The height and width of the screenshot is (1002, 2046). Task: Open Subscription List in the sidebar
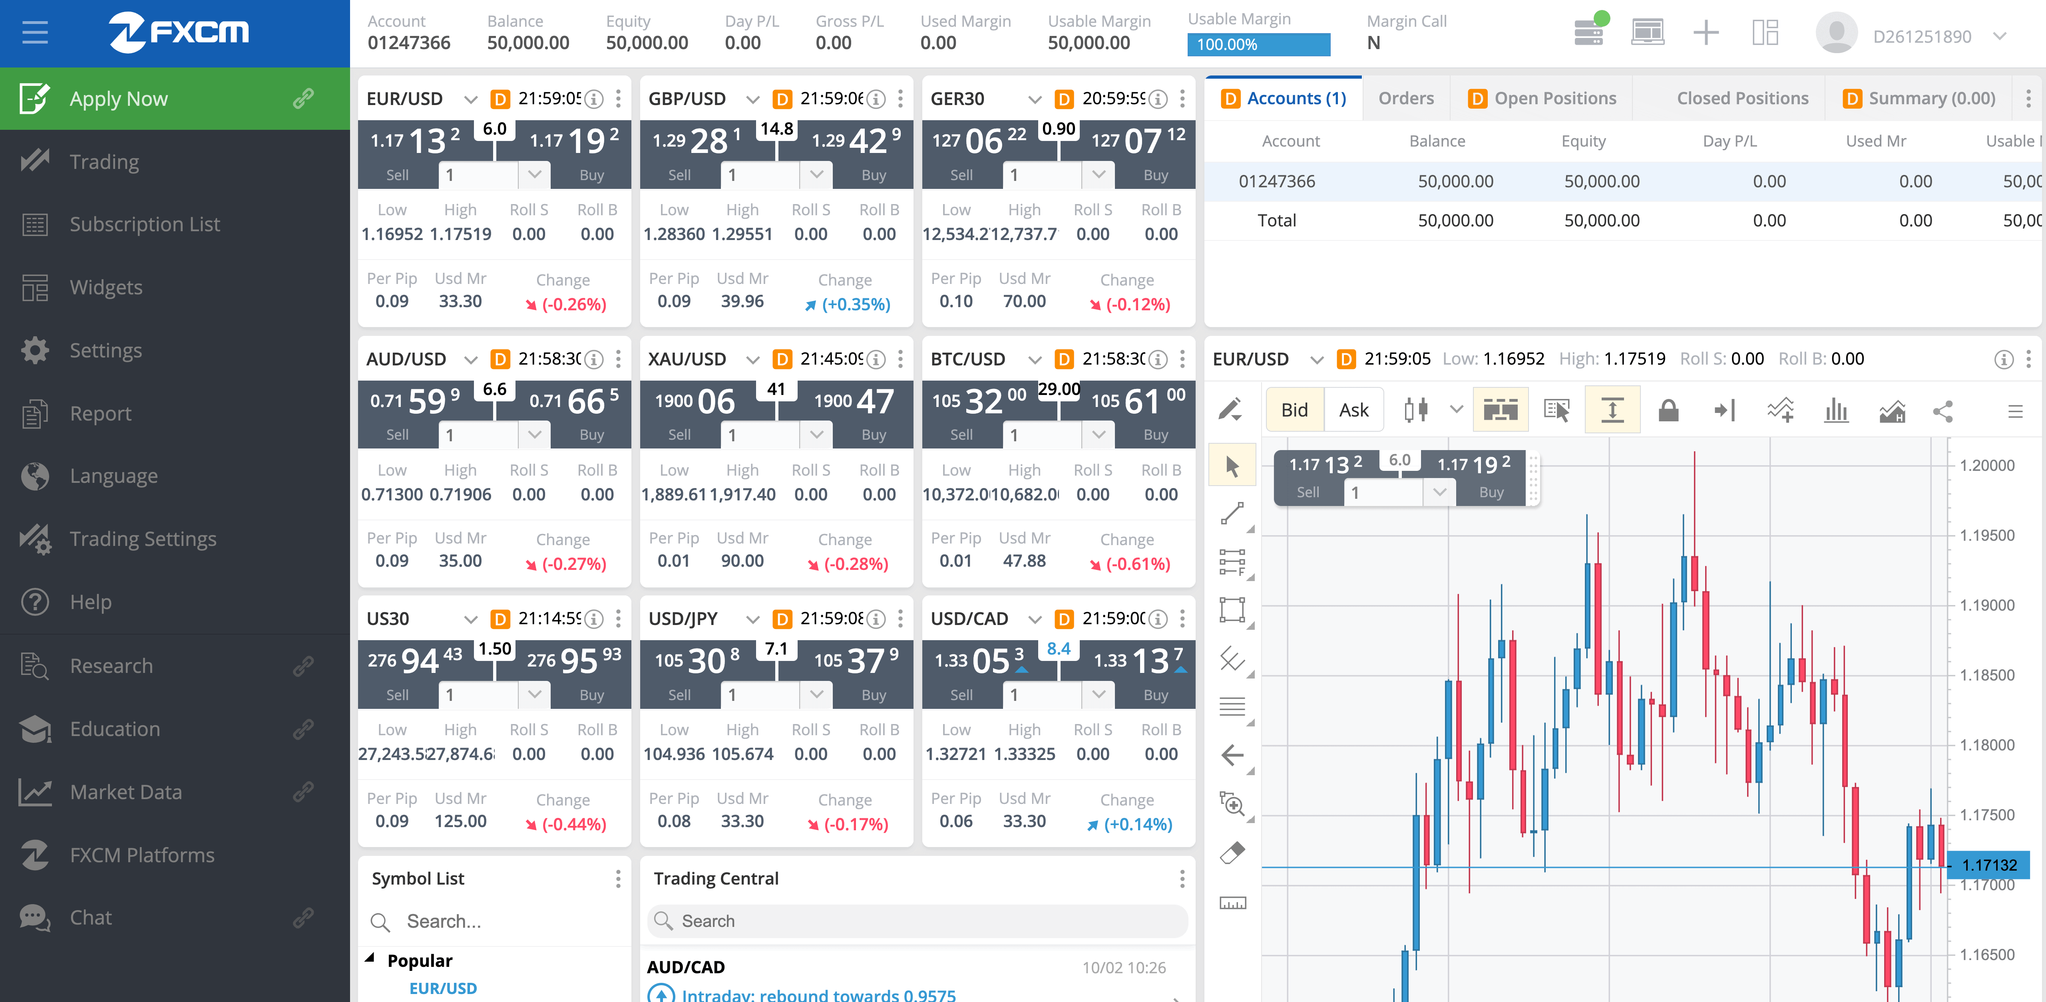coord(175,224)
